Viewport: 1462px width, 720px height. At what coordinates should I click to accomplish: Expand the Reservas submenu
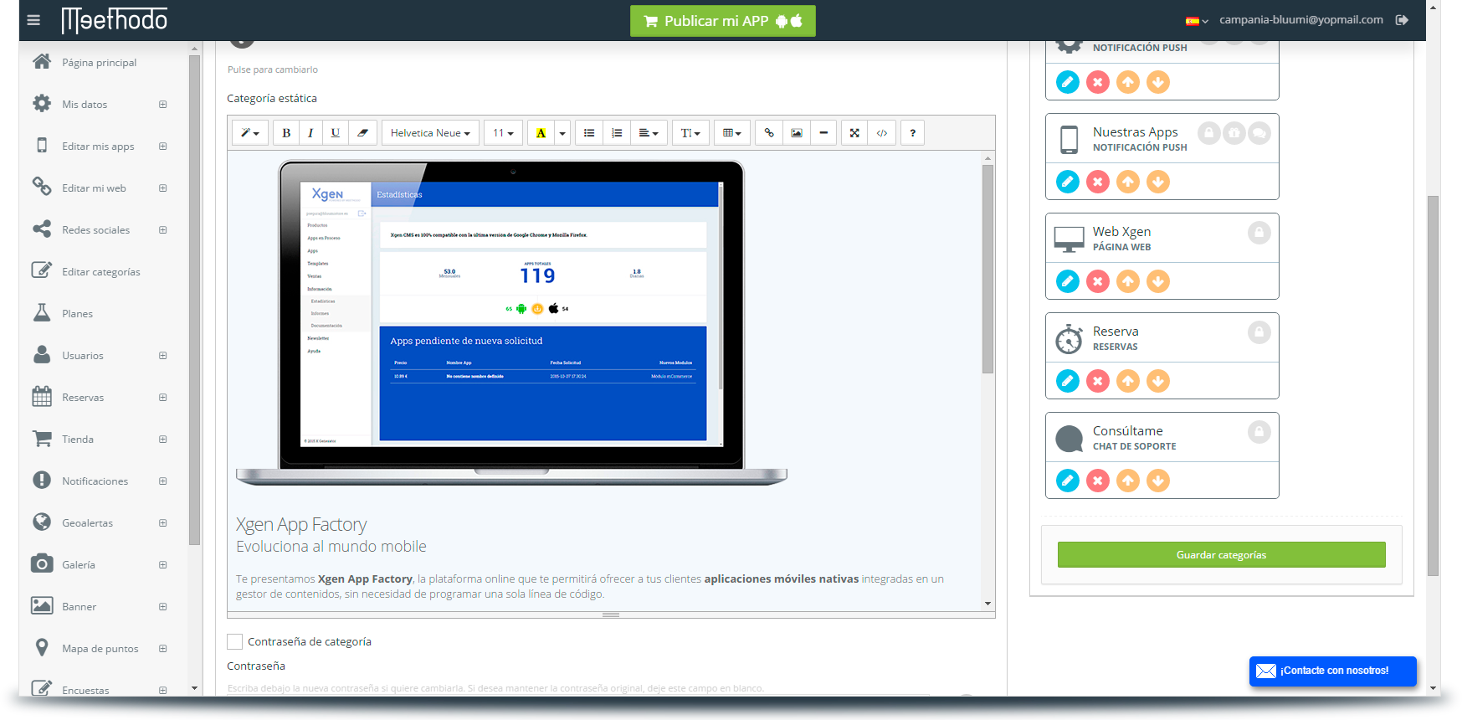click(163, 398)
